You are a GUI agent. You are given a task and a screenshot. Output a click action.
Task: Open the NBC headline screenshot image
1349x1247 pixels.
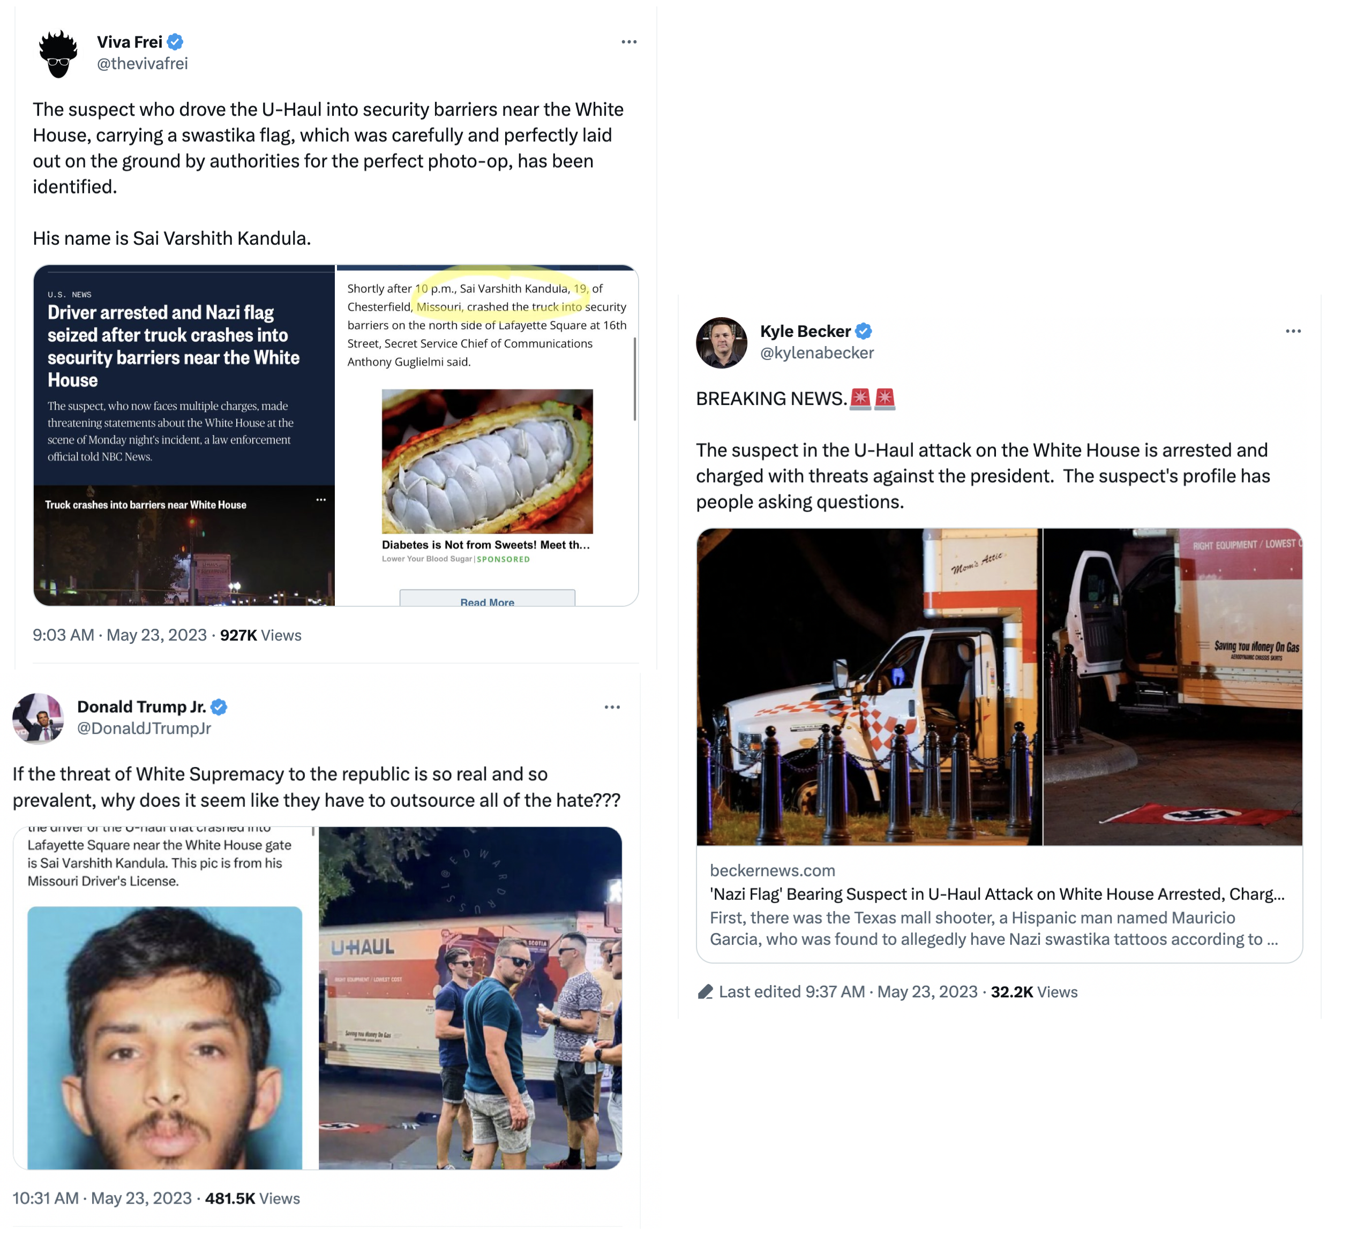pyautogui.click(x=184, y=435)
